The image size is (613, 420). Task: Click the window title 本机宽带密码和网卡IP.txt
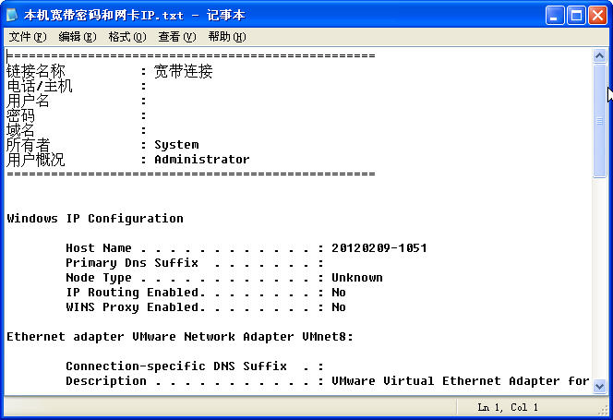point(103,16)
